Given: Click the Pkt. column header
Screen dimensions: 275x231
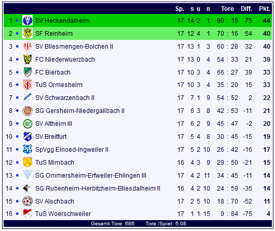Looking at the screenshot, I should tap(265, 9).
